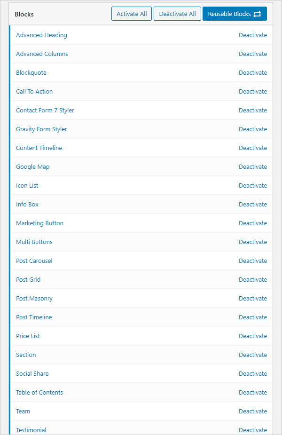This screenshot has width=282, height=435.
Task: Click the Reusable Blocks button
Action: point(235,14)
